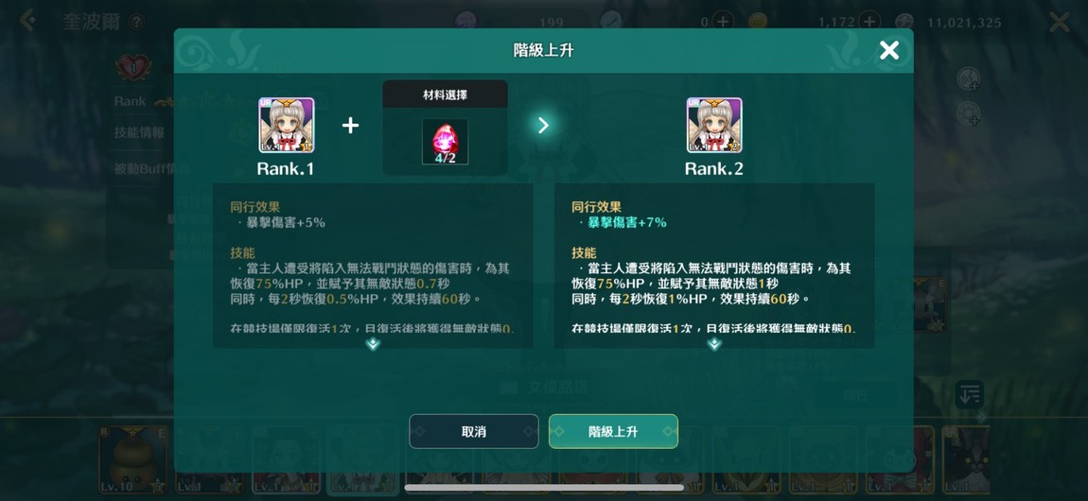Select the pink gem material icon
Image resolution: width=1088 pixels, height=501 pixels.
[x=445, y=142]
